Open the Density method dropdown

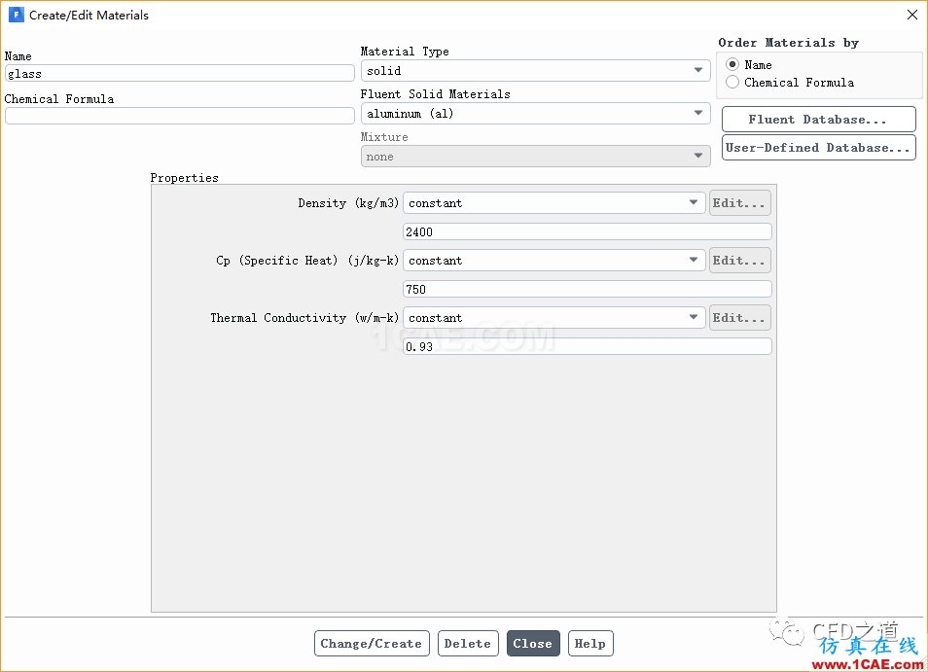tap(554, 203)
